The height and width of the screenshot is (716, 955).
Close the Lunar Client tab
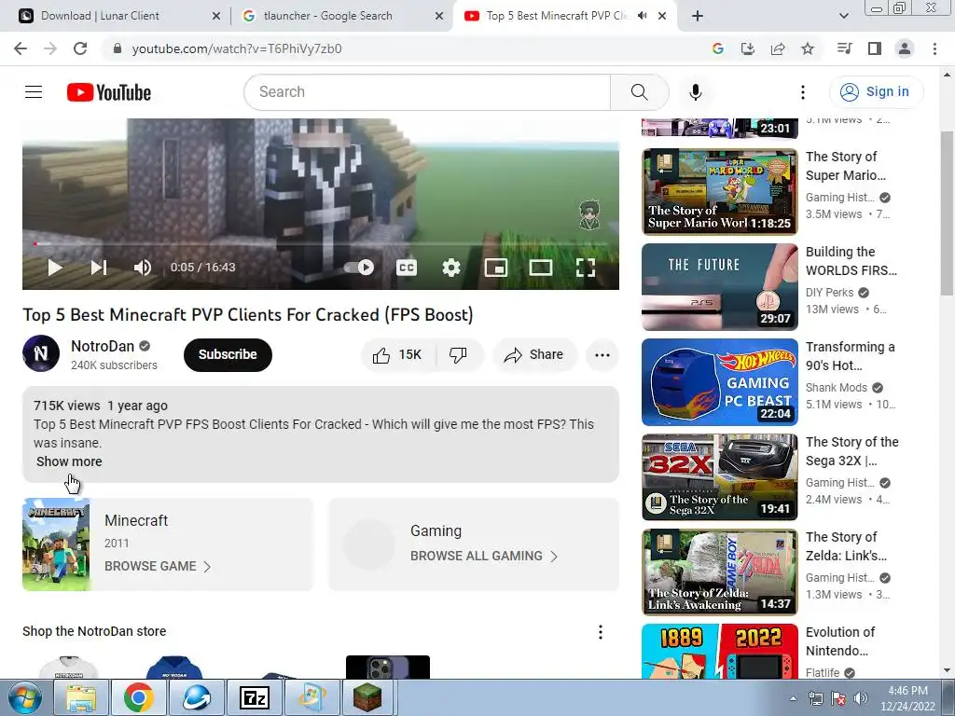[216, 17]
